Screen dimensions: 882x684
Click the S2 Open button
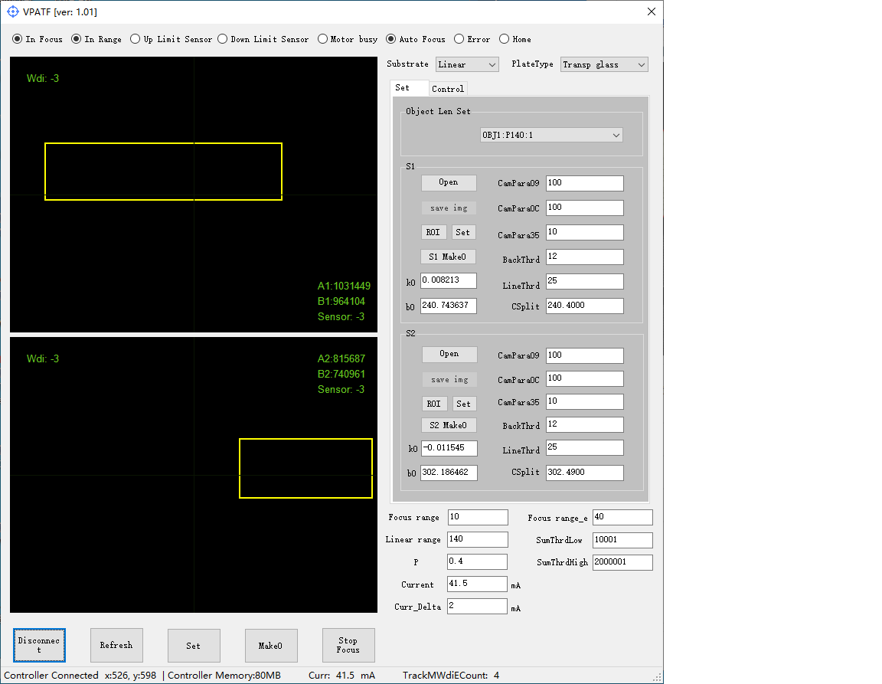449,354
